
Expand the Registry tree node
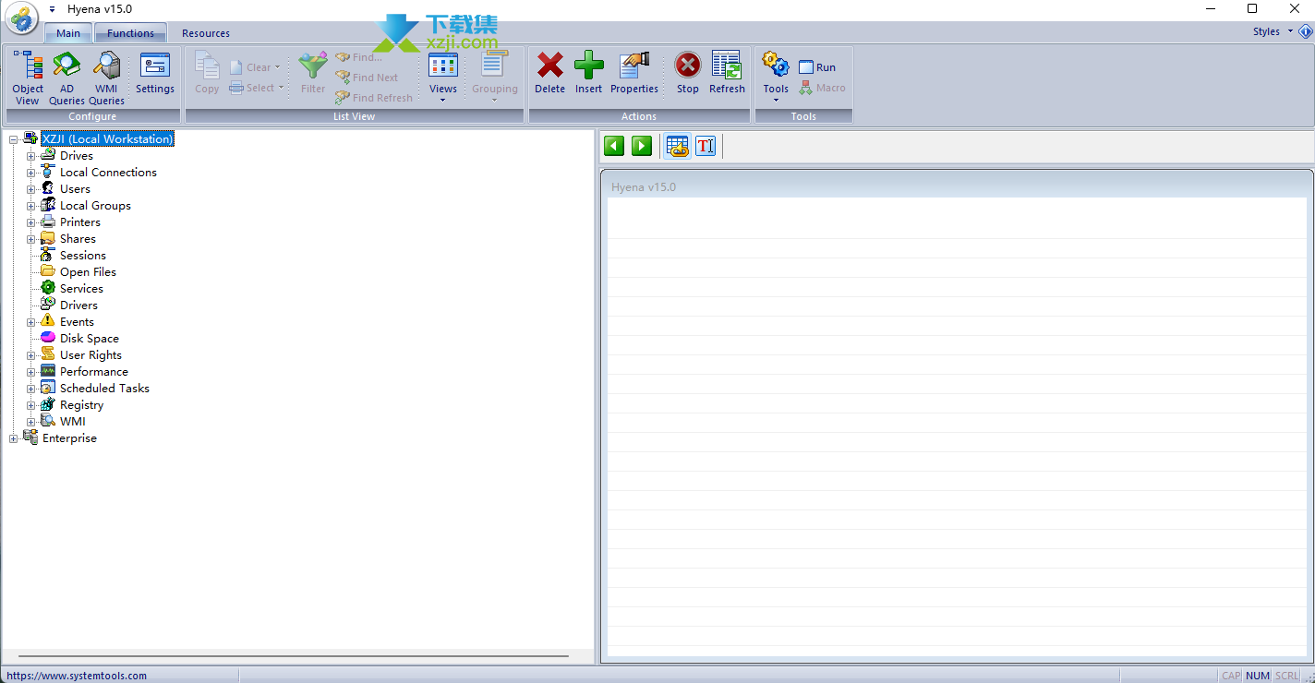pyautogui.click(x=30, y=405)
